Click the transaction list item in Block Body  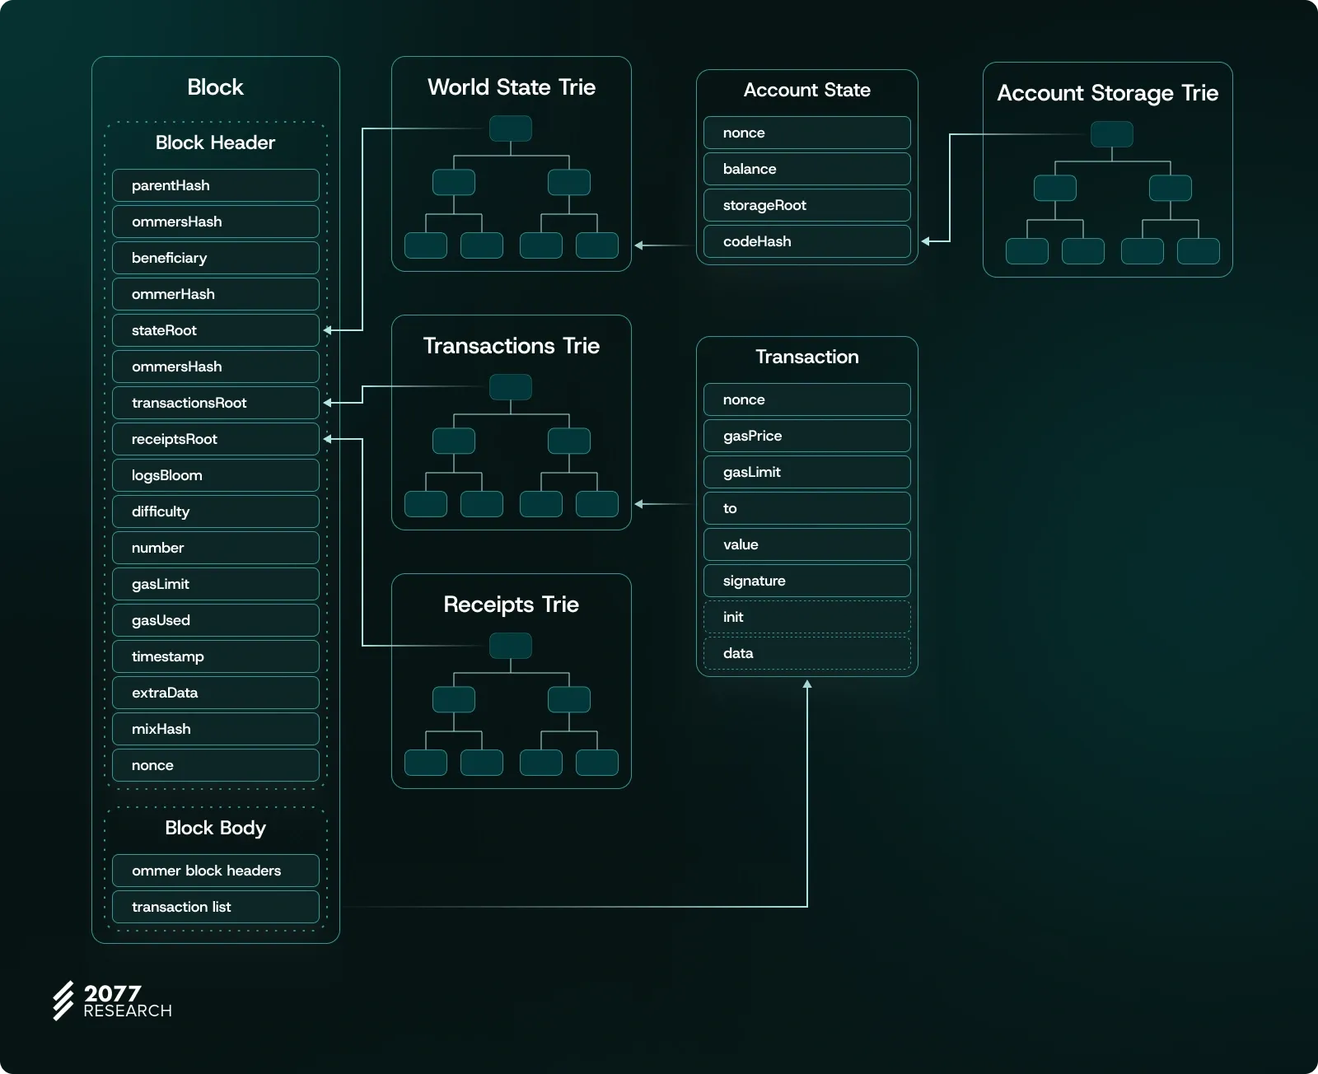pyautogui.click(x=215, y=907)
